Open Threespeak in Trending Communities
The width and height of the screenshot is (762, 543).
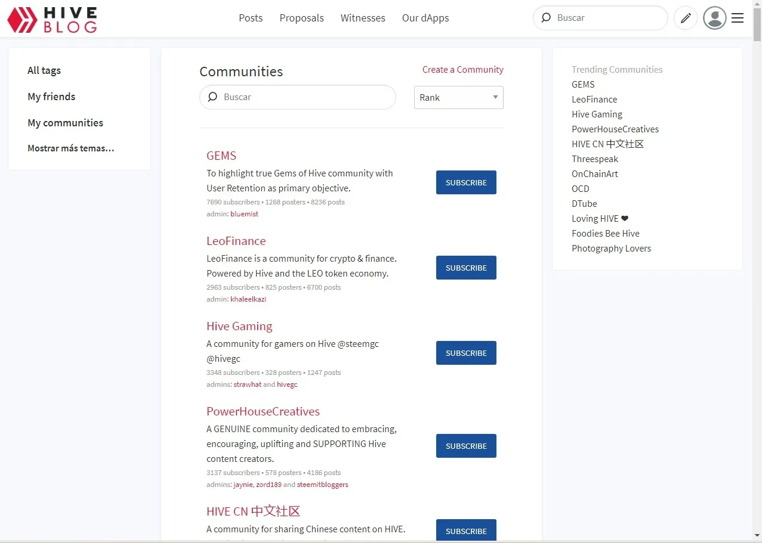tap(595, 159)
